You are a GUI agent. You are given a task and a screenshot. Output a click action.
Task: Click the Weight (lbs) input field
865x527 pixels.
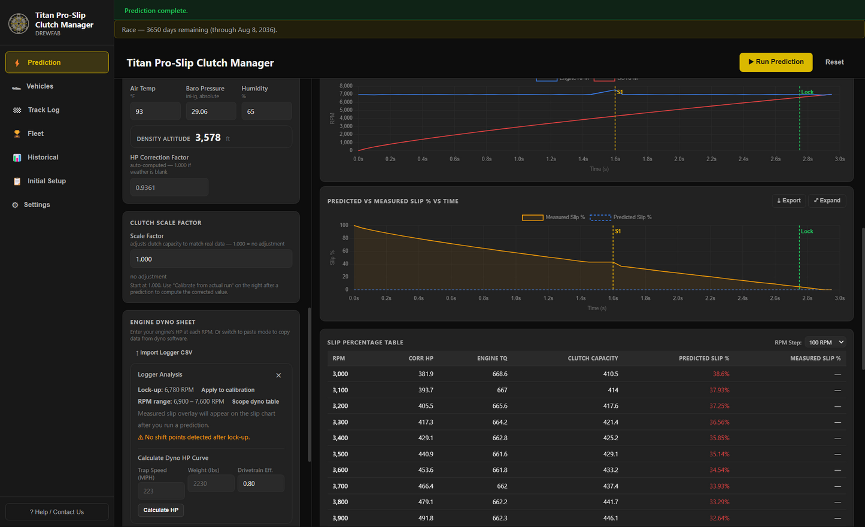tap(211, 483)
